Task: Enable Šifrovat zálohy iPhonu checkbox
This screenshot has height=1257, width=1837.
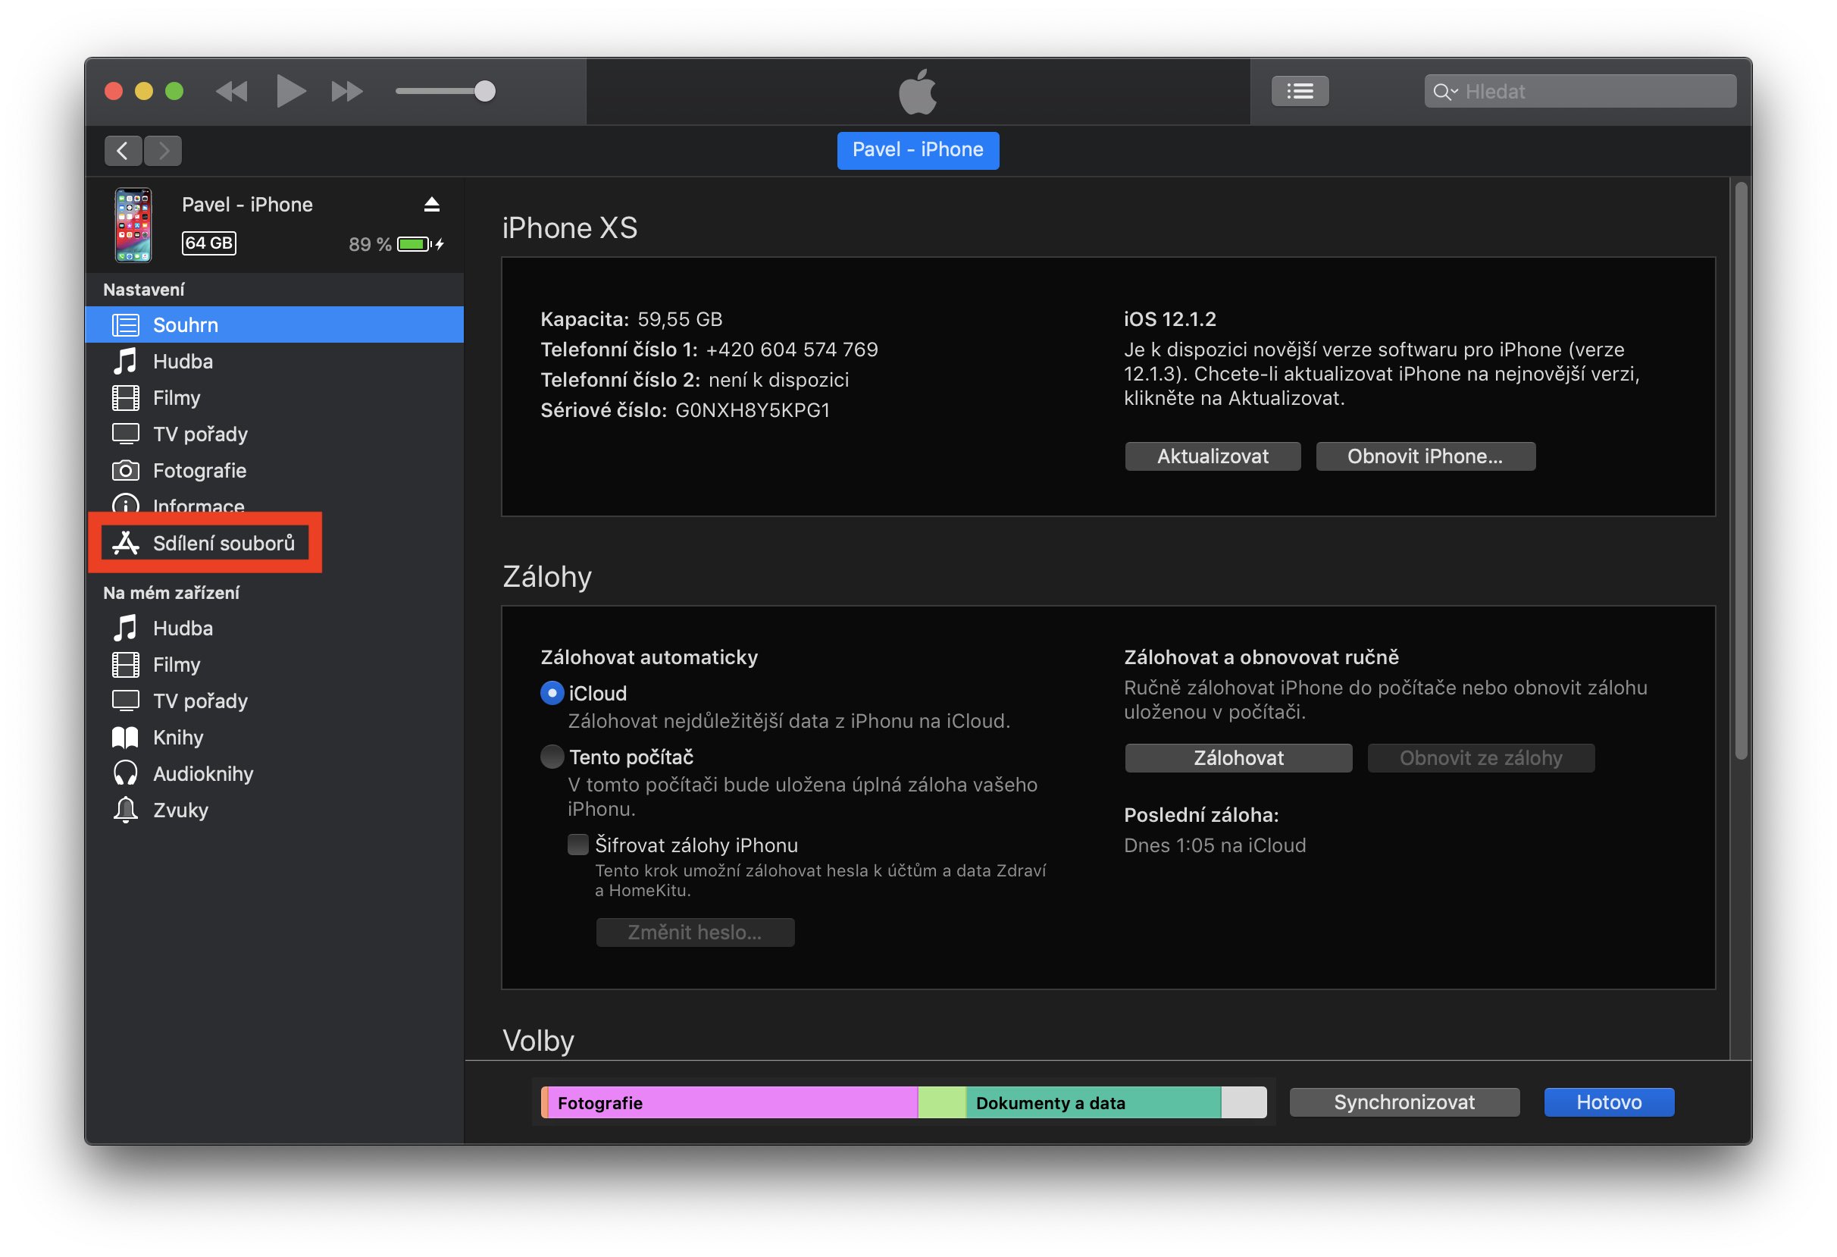Action: click(577, 845)
